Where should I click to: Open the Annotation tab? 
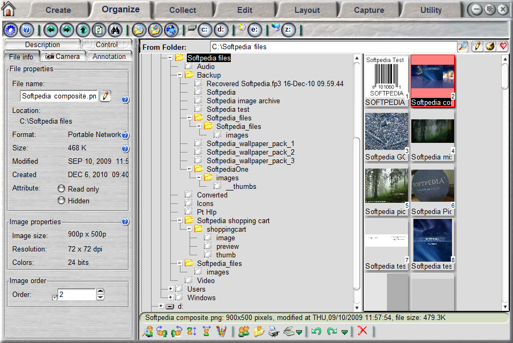click(109, 57)
